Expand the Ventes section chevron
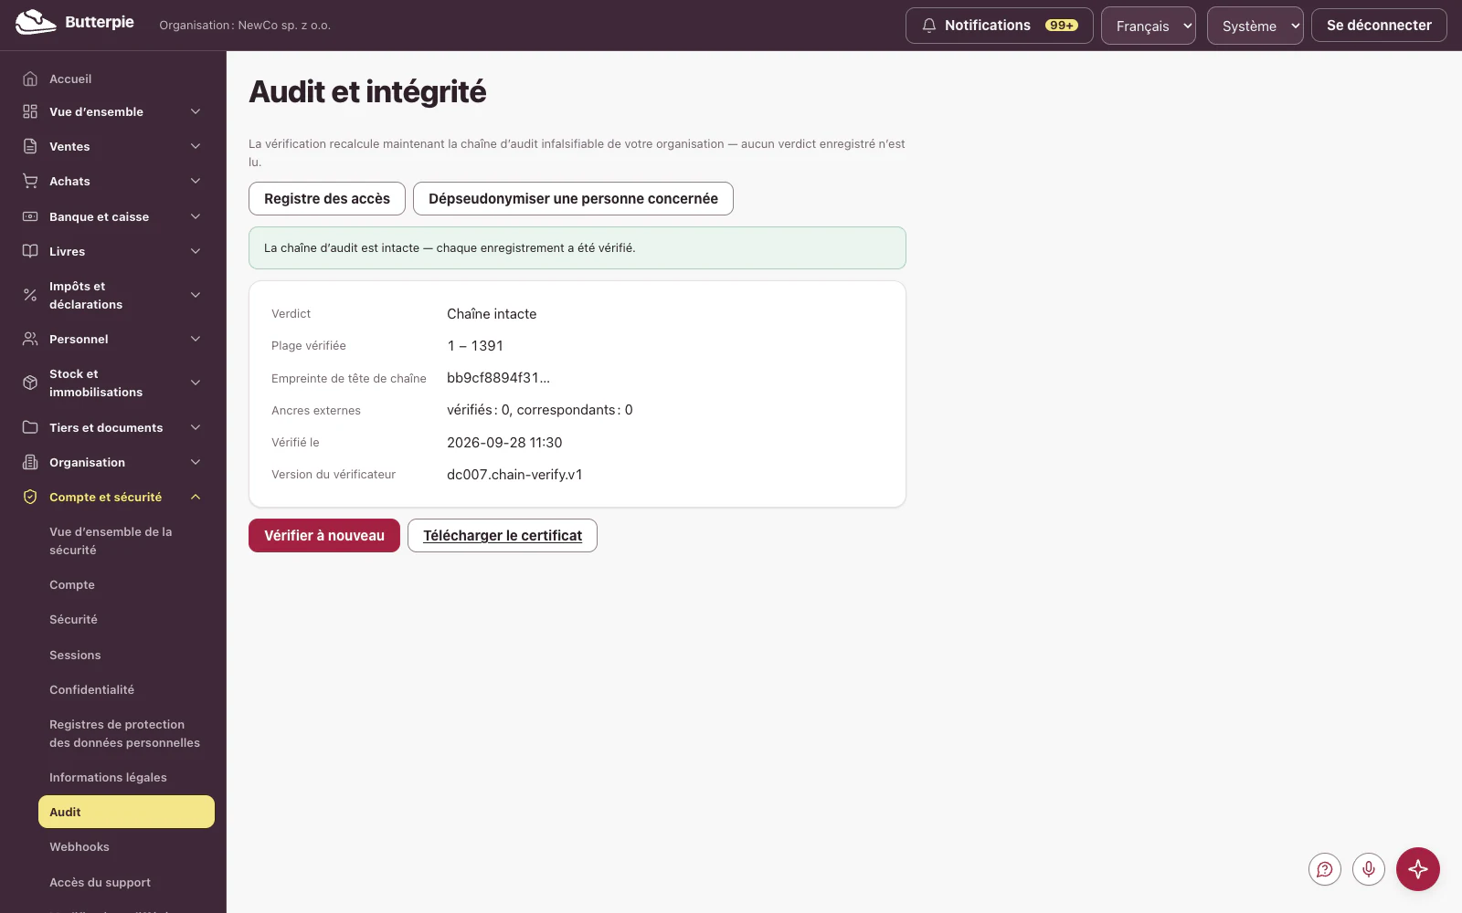The width and height of the screenshot is (1462, 913). click(x=196, y=146)
